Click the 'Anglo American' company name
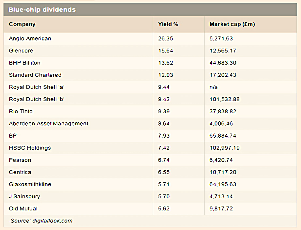The width and height of the screenshot is (301, 230). pyautogui.click(x=30, y=38)
